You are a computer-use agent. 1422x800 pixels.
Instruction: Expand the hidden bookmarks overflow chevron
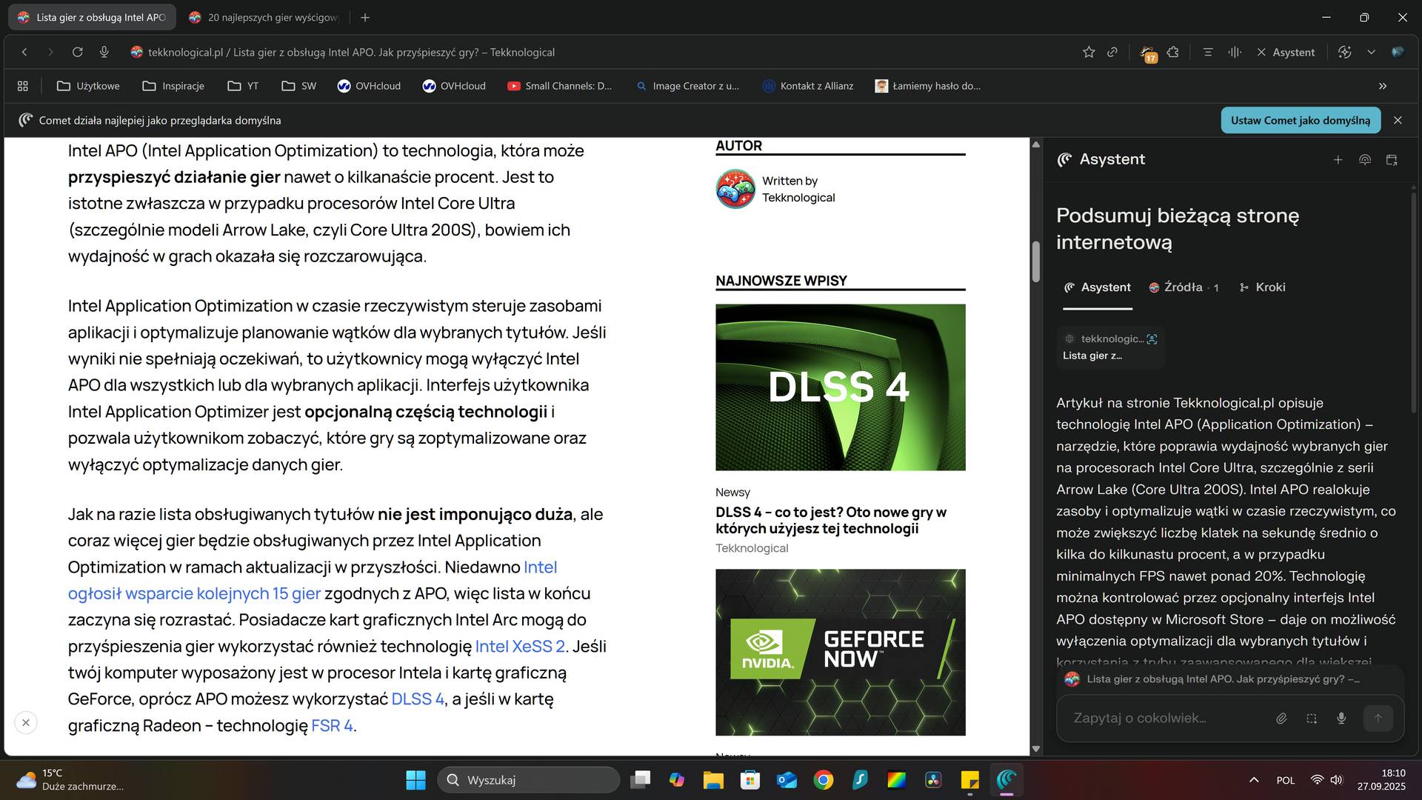click(x=1382, y=86)
